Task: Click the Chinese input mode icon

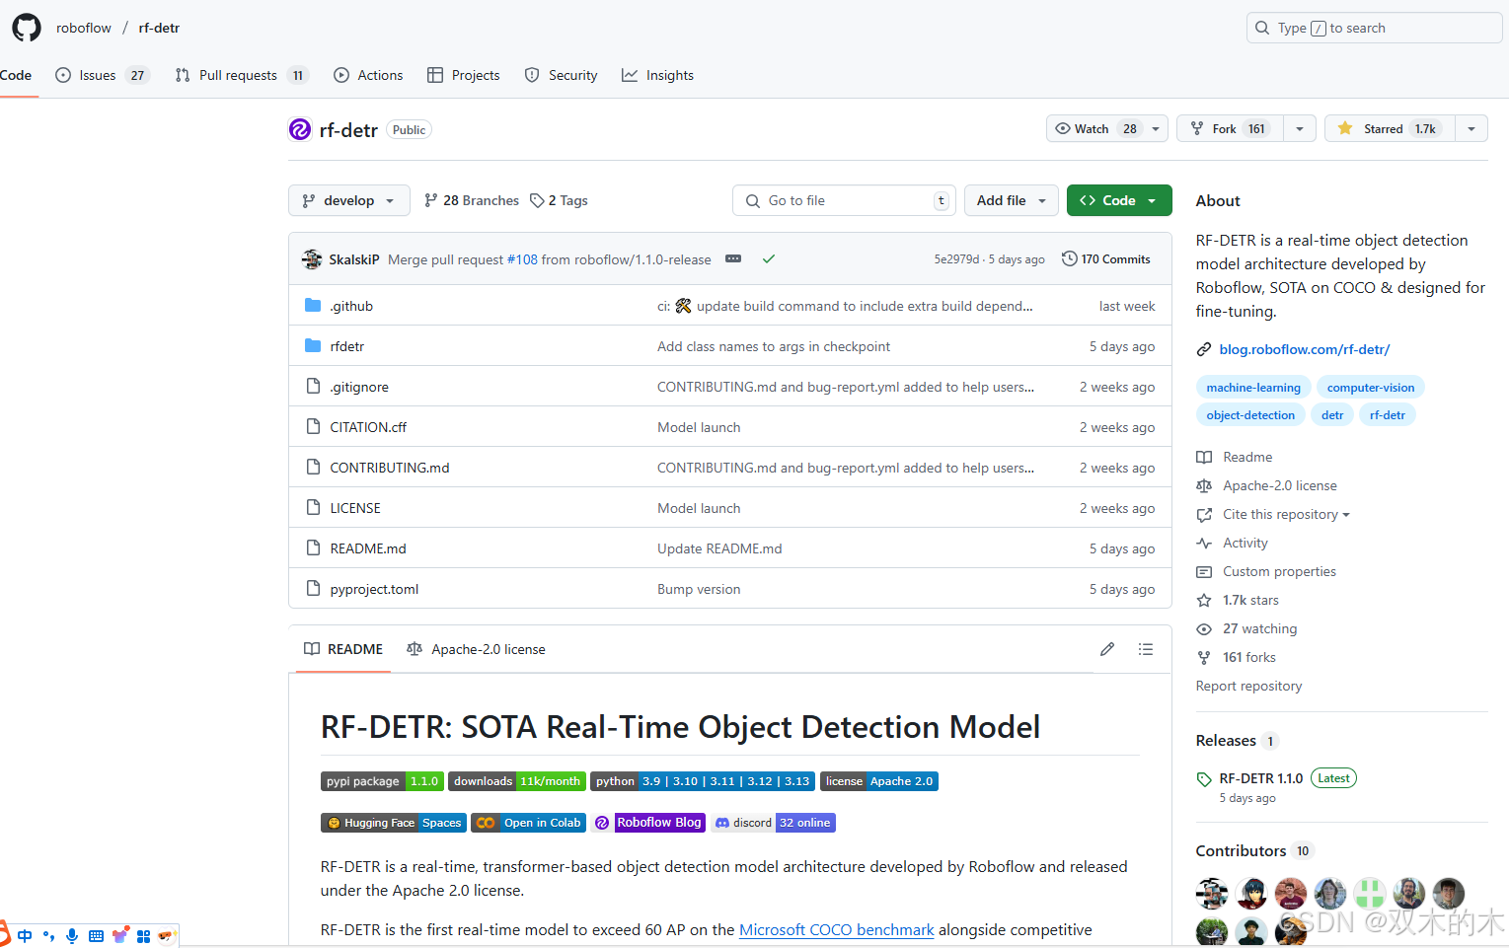Action: tap(25, 936)
